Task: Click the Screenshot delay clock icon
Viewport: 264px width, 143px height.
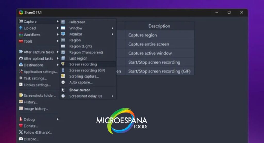Action: (63, 96)
